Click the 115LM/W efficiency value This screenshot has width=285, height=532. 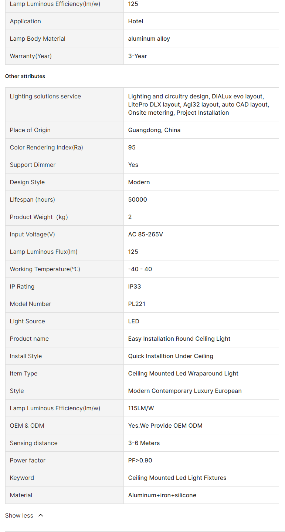pos(141,408)
